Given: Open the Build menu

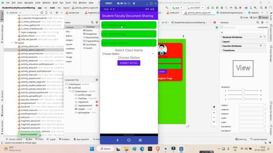Looking at the screenshot, I should point(55,3).
